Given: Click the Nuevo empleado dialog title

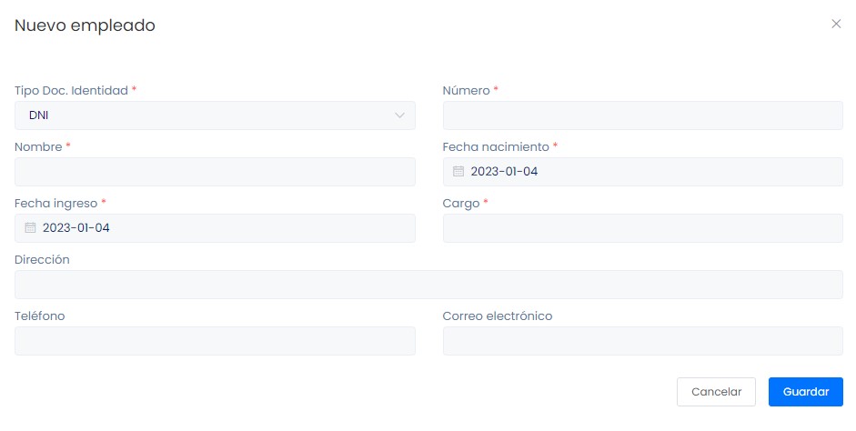Looking at the screenshot, I should tap(85, 25).
